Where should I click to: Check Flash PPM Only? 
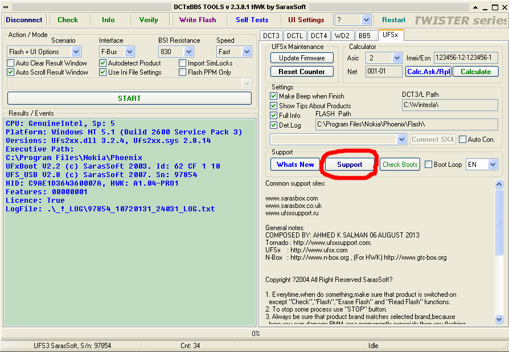coord(182,72)
